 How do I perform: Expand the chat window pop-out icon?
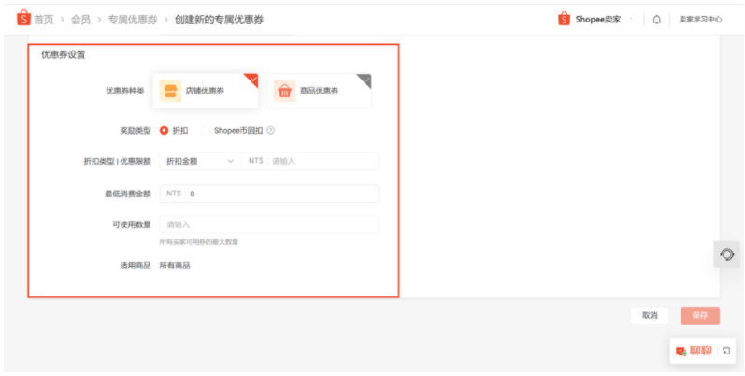tap(726, 351)
